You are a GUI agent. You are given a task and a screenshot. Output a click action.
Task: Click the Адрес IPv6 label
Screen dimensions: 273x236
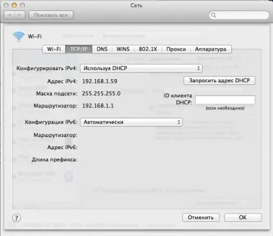[62, 147]
